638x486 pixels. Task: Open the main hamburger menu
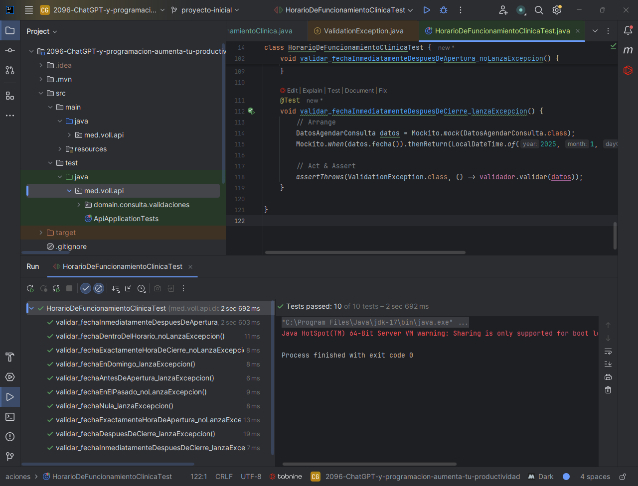tap(29, 10)
